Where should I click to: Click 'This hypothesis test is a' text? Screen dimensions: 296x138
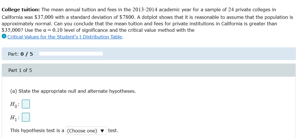pyautogui.click(x=37, y=130)
